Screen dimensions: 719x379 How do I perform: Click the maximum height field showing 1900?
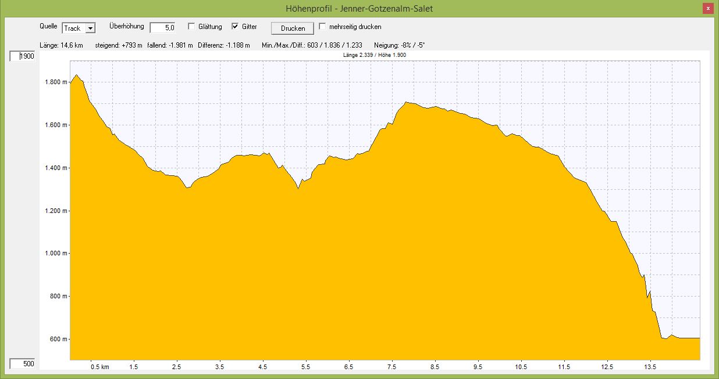tap(22, 56)
